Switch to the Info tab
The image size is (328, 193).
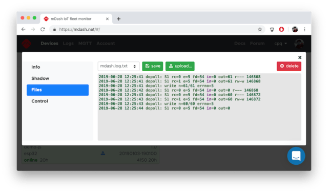(58, 67)
